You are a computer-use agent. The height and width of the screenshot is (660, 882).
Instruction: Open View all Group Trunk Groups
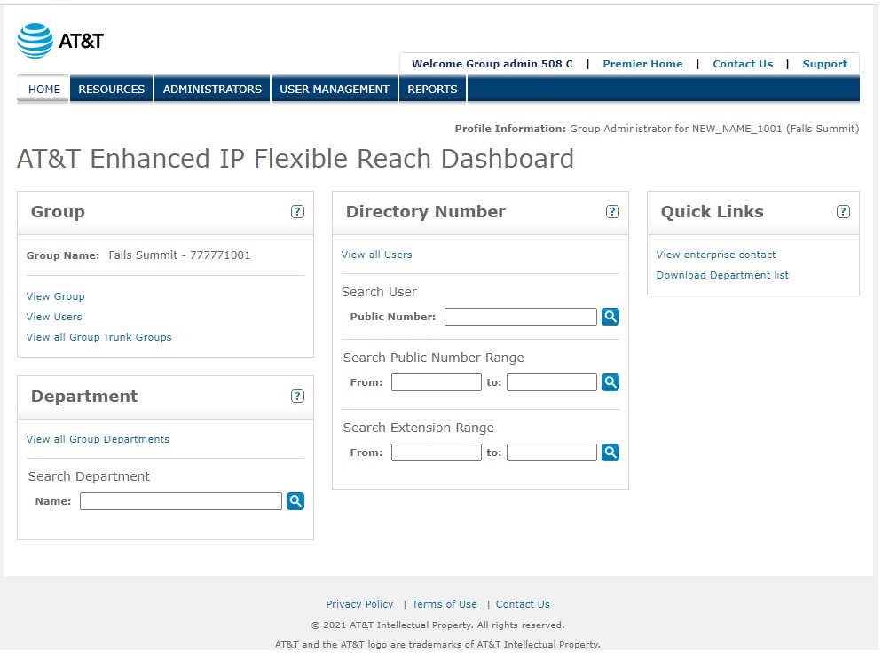pos(99,337)
